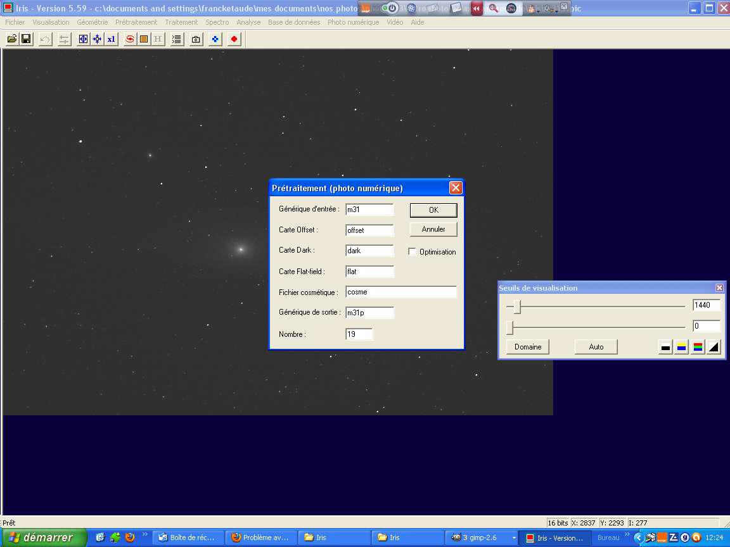Viewport: 730px width, 547px height.
Task: Focus the Générique de sortie field
Action: point(369,313)
